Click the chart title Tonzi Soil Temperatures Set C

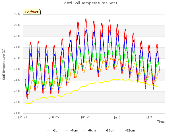pyautogui.click(x=91, y=3)
